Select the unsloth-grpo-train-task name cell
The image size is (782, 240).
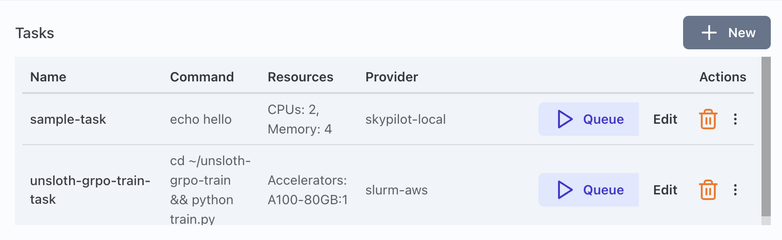click(90, 190)
